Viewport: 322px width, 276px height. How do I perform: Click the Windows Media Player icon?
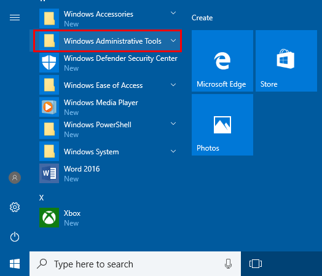[x=49, y=107]
